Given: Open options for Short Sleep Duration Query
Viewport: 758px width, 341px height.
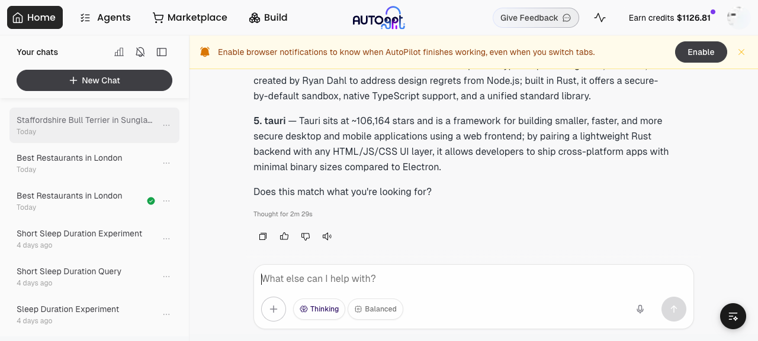Looking at the screenshot, I should coord(166,277).
